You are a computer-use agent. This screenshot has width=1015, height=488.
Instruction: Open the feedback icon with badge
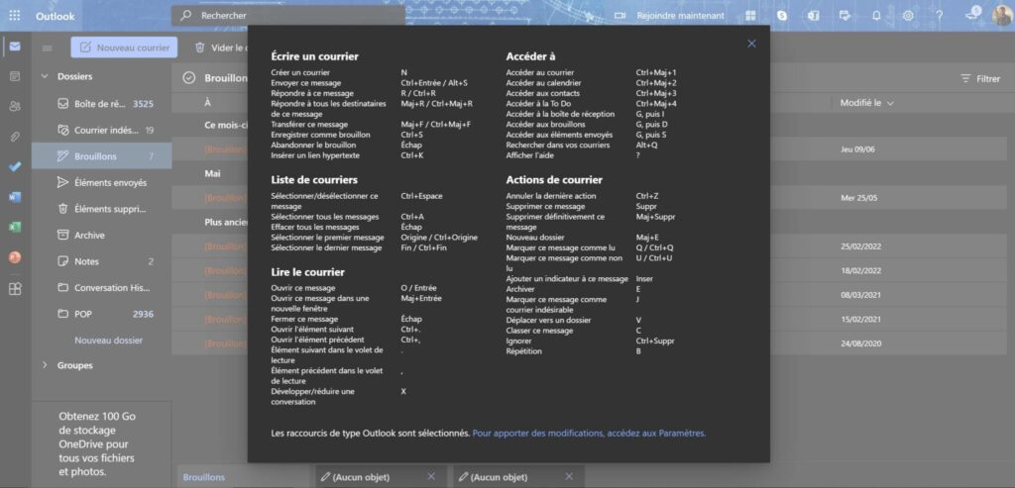[972, 14]
